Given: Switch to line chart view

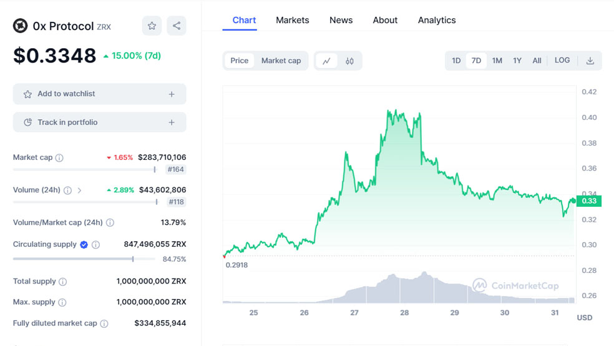Looking at the screenshot, I should coord(326,61).
